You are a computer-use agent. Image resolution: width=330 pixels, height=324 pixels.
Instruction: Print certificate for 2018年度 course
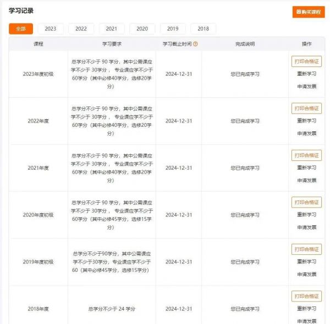pyautogui.click(x=307, y=296)
